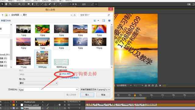The image size is (195, 110).
Task: Check the alphabetical order checkbox below JPEG
Action: tap(60, 78)
